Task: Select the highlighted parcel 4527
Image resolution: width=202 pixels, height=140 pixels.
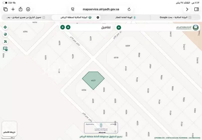Action: [93, 80]
